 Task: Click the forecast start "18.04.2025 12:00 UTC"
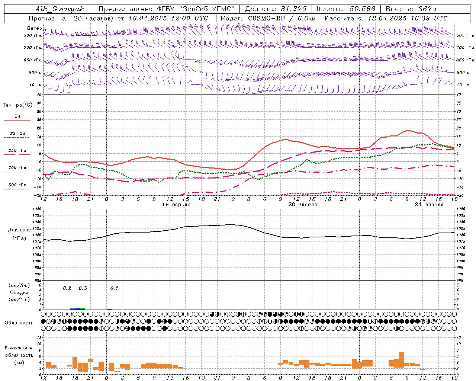[168, 18]
